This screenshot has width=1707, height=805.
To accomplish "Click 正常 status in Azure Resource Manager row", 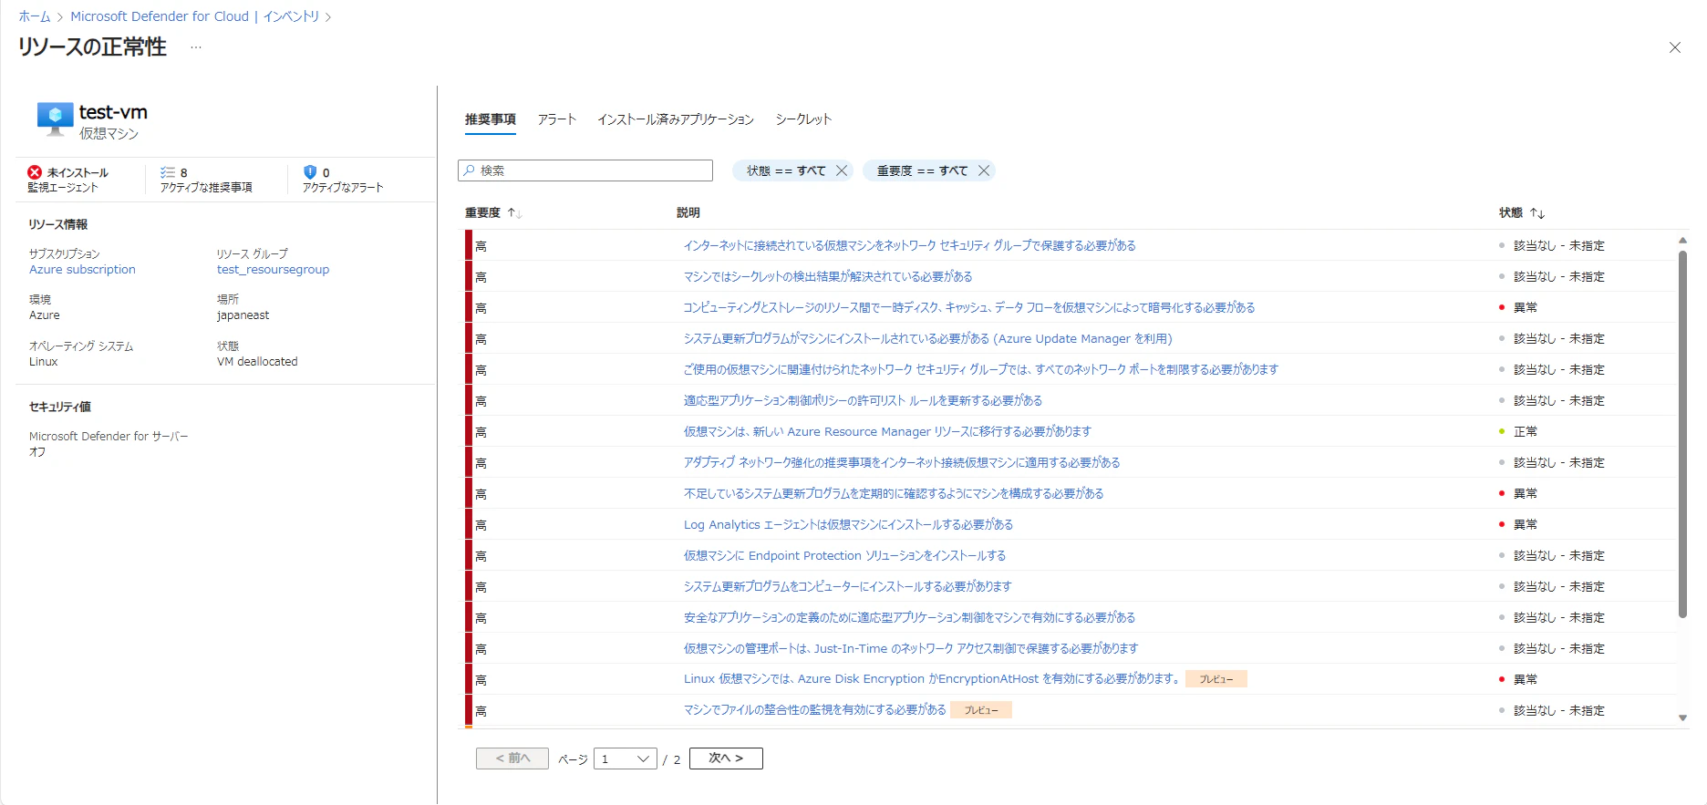I will pyautogui.click(x=1526, y=431).
